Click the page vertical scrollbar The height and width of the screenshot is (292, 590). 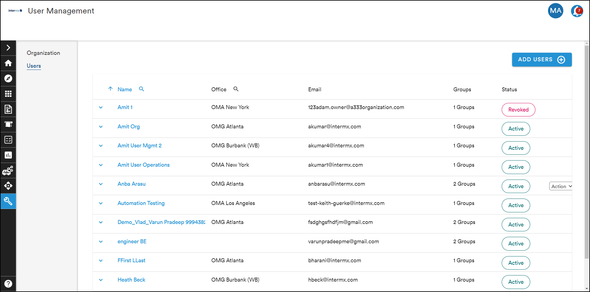point(587,152)
